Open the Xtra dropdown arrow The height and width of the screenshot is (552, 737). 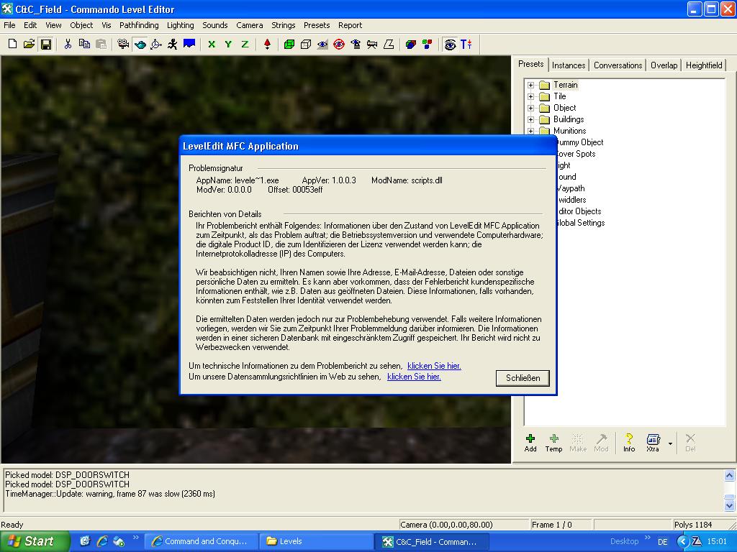(x=670, y=443)
